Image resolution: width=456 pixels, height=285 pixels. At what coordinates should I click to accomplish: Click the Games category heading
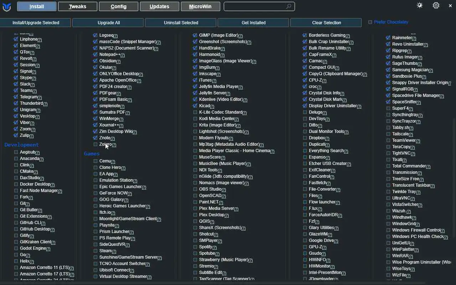click(92, 154)
